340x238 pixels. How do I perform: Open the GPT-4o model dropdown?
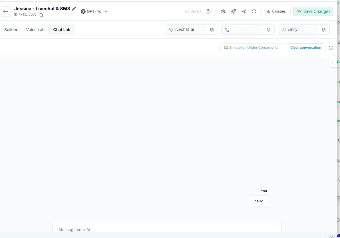94,11
